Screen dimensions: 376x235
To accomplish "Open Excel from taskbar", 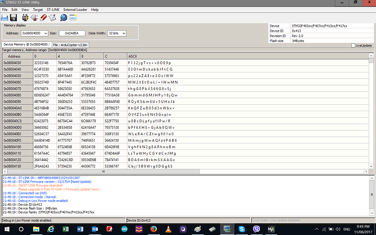I will 65,229.
